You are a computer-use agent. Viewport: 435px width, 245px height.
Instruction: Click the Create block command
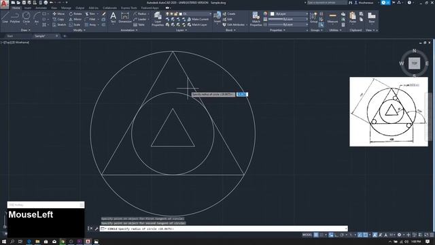tap(229, 14)
